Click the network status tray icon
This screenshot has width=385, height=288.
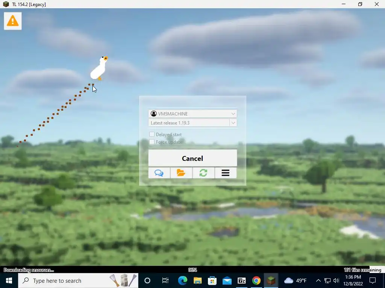pyautogui.click(x=327, y=280)
